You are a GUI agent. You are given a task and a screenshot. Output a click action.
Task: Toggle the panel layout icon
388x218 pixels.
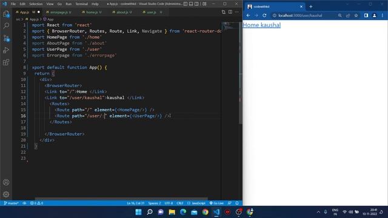(191, 4)
